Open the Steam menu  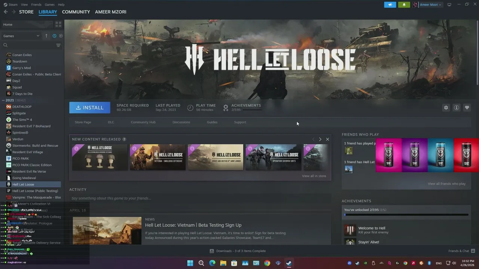point(10,4)
